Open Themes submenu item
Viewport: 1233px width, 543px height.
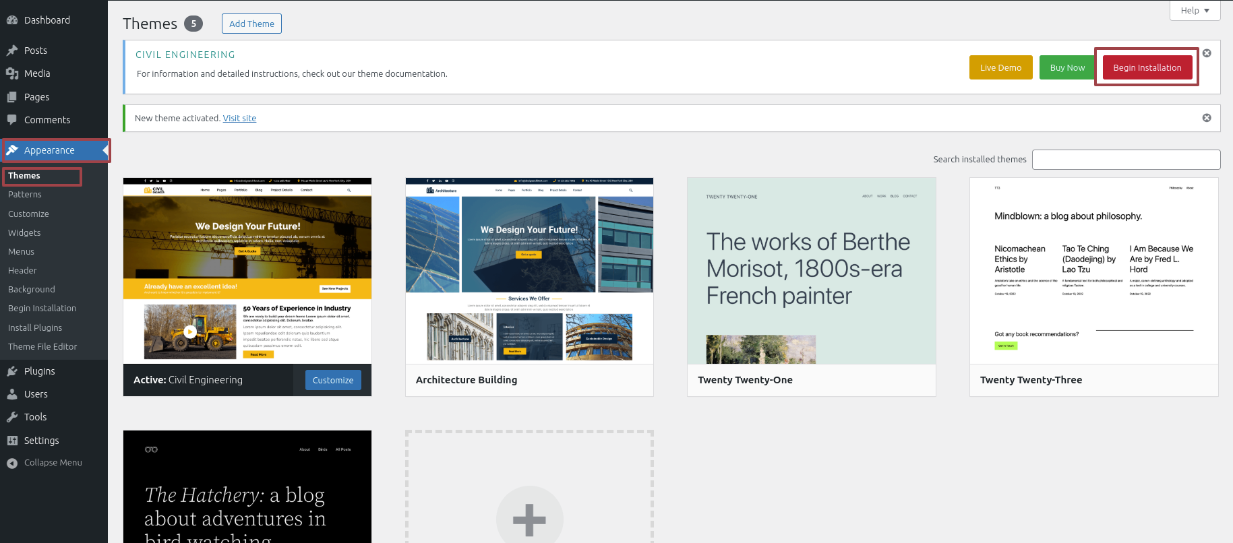(24, 175)
